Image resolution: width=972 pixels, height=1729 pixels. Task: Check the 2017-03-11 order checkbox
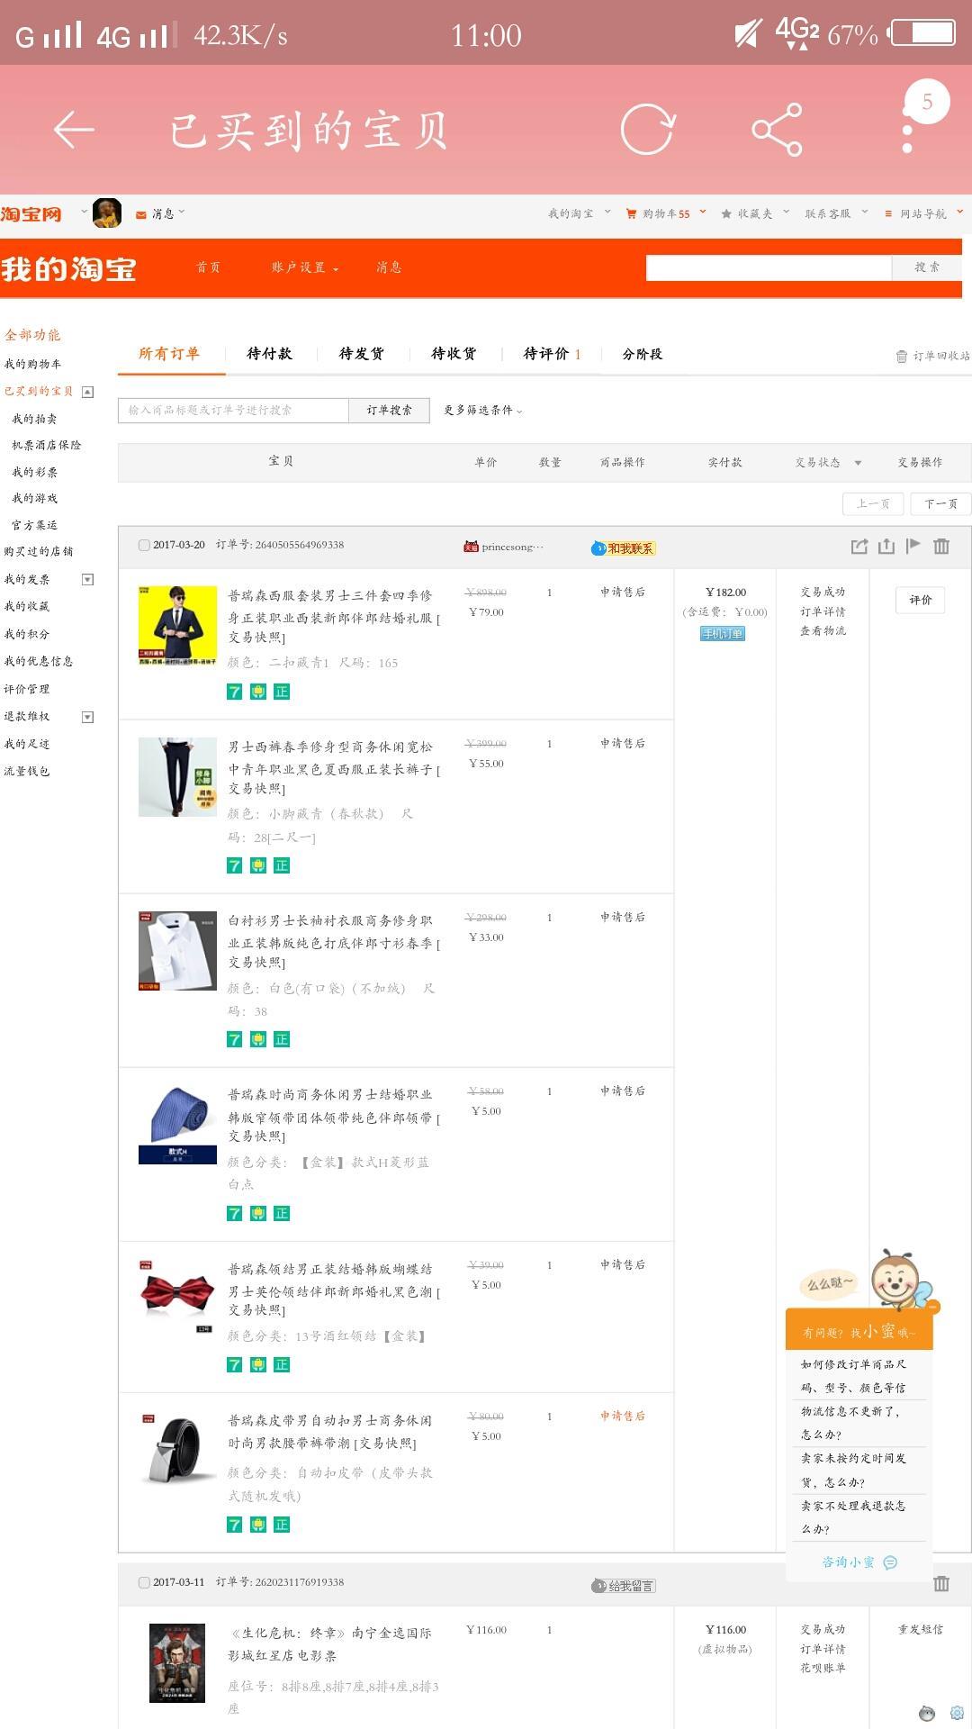coord(144,1582)
